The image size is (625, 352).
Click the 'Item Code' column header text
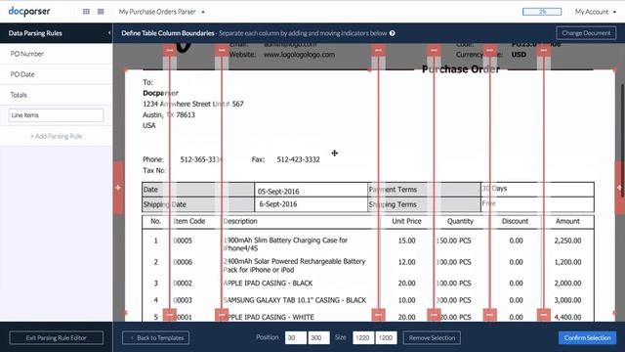click(189, 221)
